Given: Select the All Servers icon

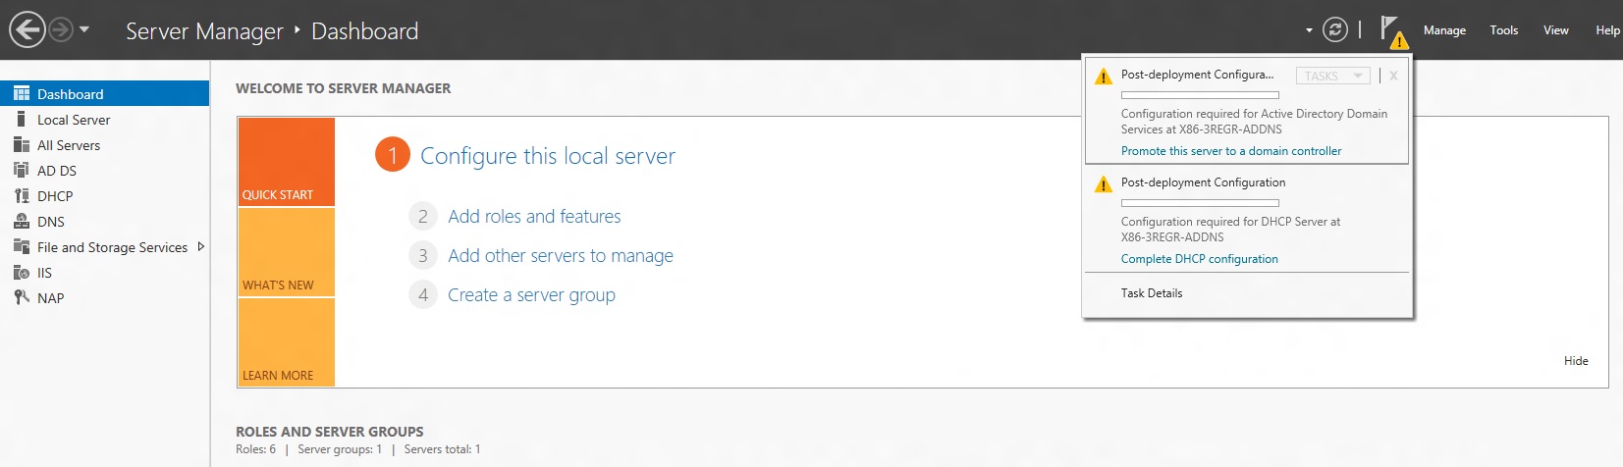Looking at the screenshot, I should click(x=21, y=144).
